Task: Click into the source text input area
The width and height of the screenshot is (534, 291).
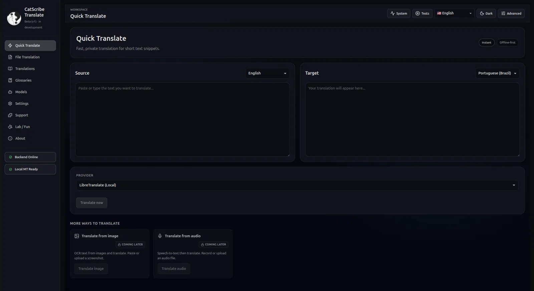Action: [182, 119]
